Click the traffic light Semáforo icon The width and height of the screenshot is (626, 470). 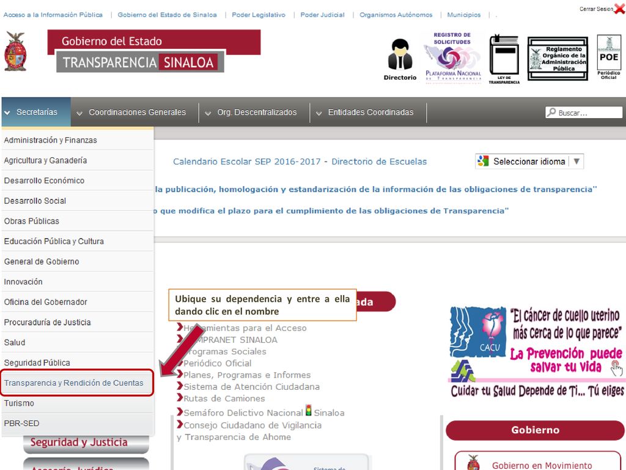309,410
